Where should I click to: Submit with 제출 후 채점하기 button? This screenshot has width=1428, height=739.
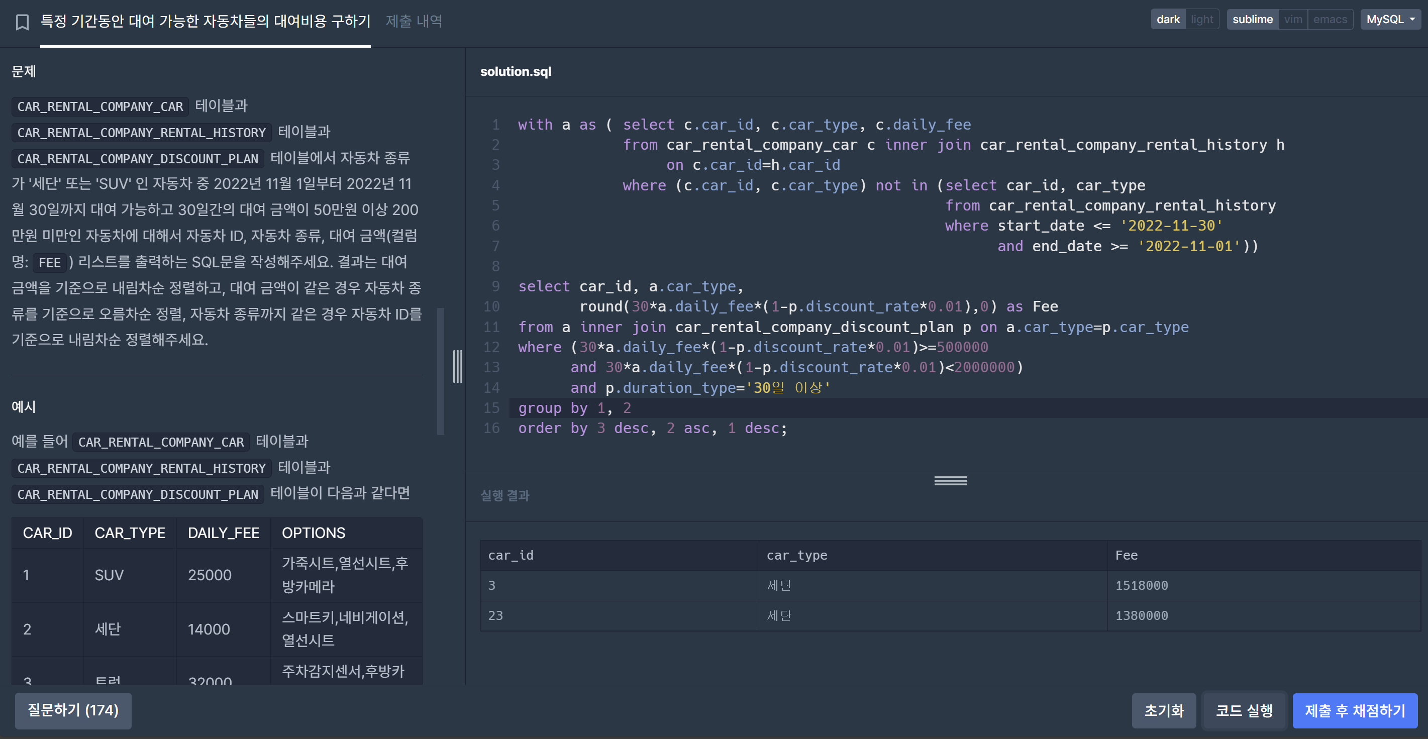click(x=1354, y=711)
